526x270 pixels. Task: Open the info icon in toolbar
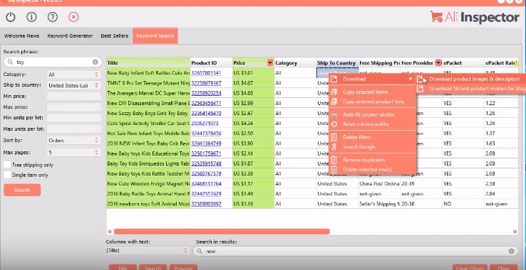(x=31, y=17)
